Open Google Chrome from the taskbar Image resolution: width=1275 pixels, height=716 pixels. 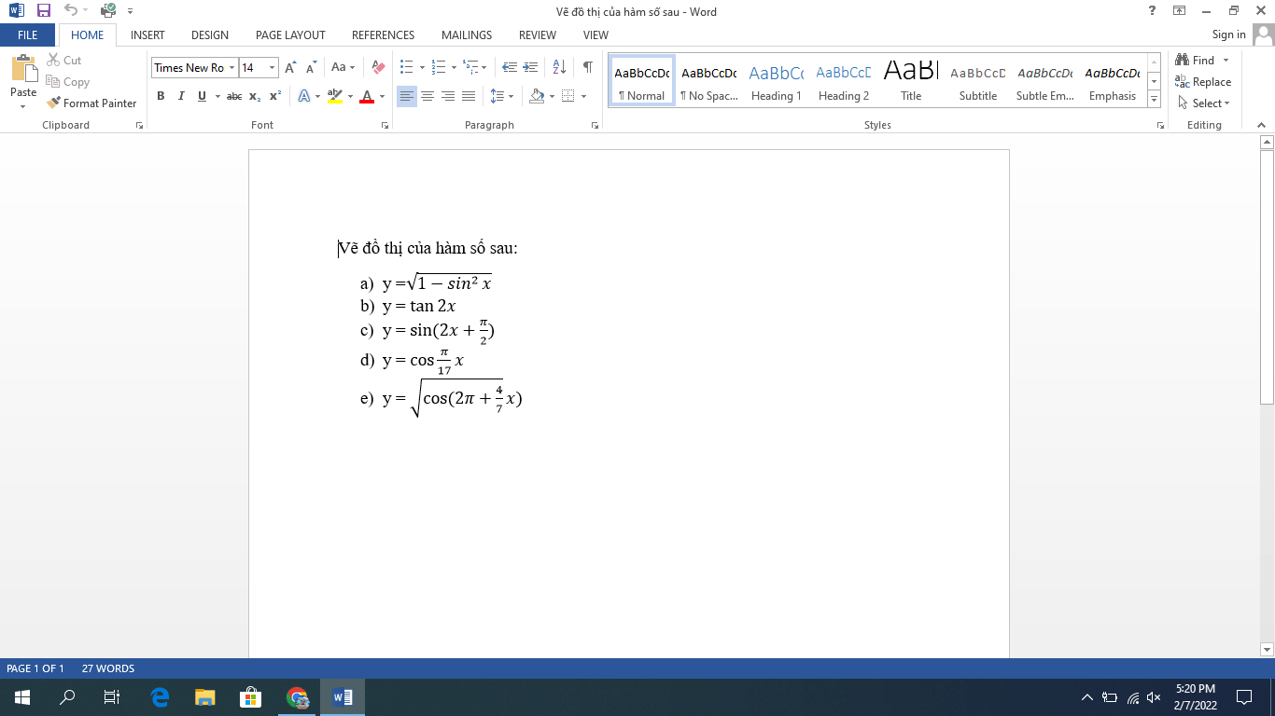coord(298,697)
